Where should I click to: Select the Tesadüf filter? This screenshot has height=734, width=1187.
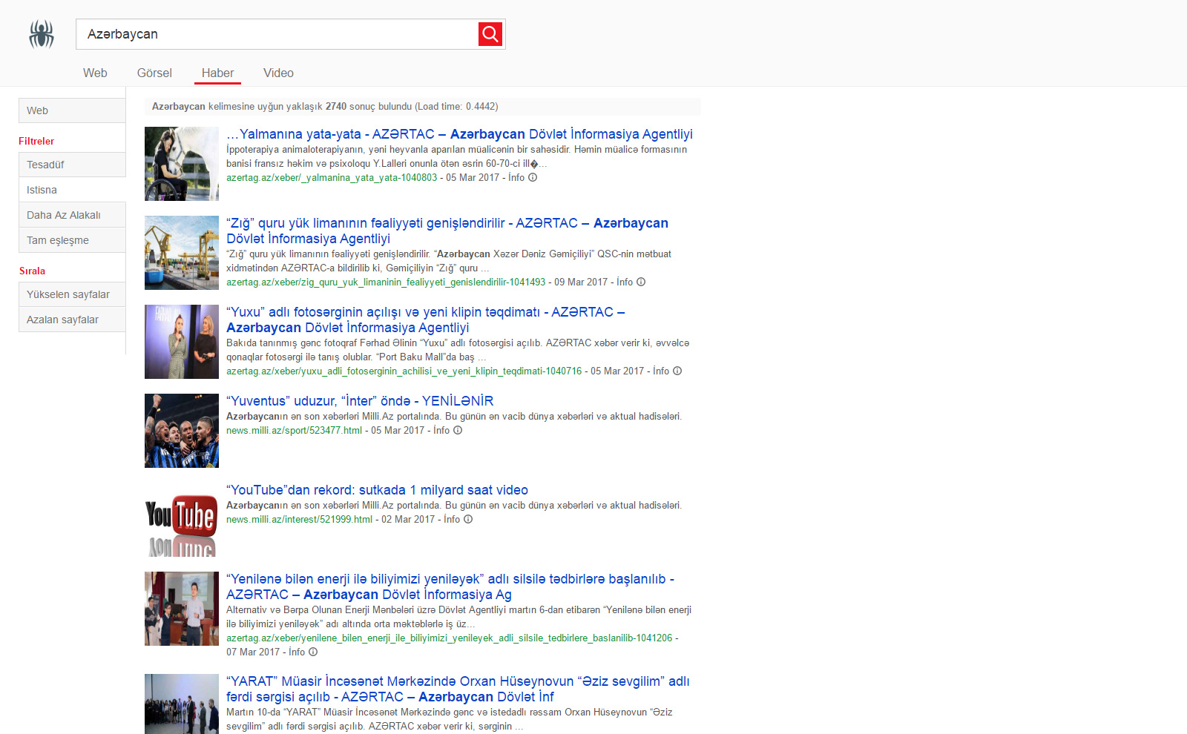coord(72,165)
